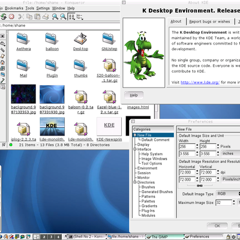Click the Maximum Image Size field
The width and height of the screenshot is (240, 240).
coord(224,202)
